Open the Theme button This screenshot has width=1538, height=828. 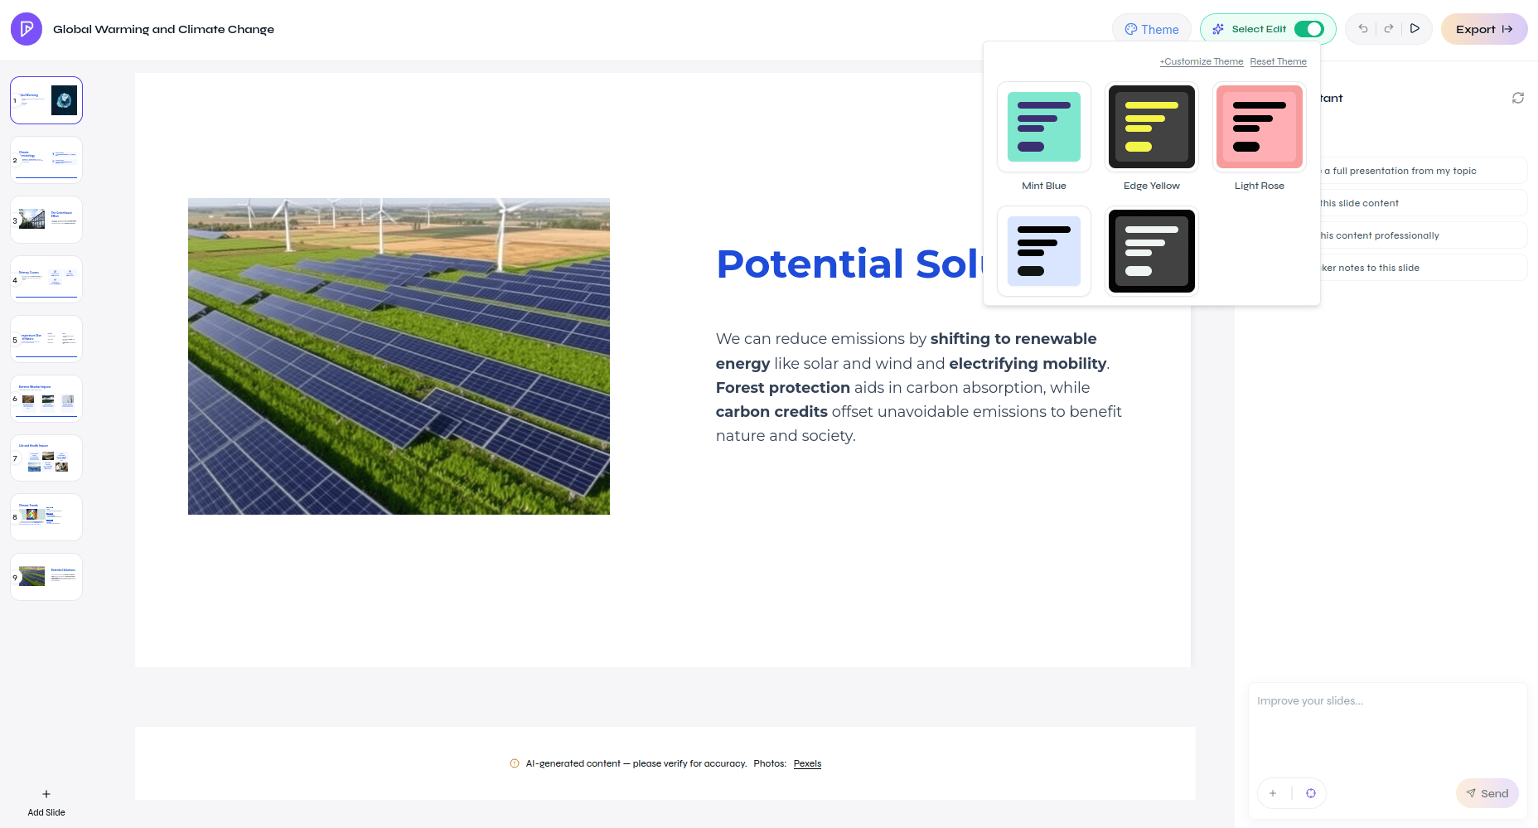1151,29
